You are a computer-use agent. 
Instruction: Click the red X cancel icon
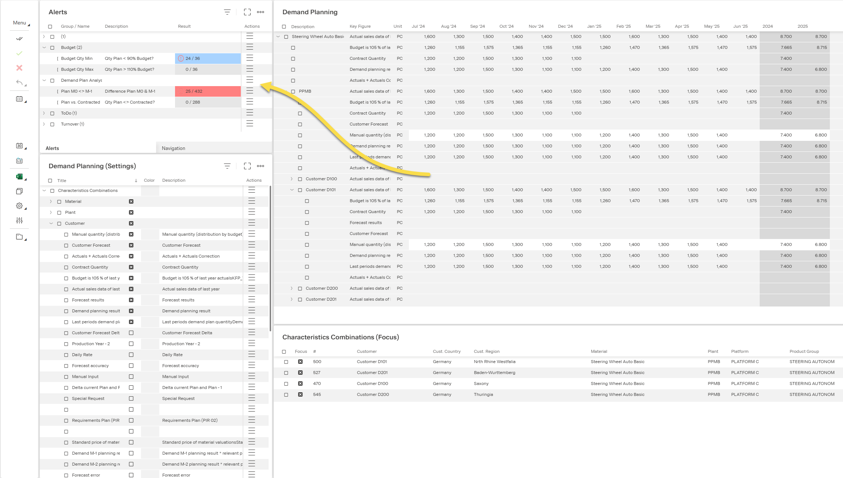[x=19, y=68]
